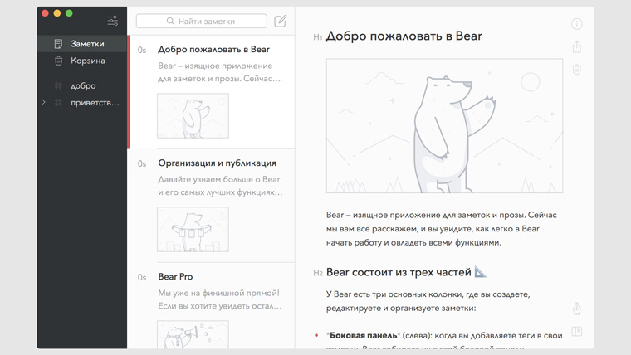Click the notes icon beside Заметки
The image size is (631, 355).
point(58,44)
